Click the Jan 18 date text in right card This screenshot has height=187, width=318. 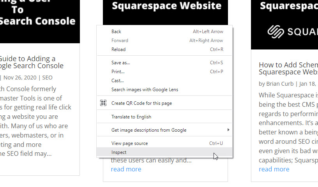click(307, 84)
